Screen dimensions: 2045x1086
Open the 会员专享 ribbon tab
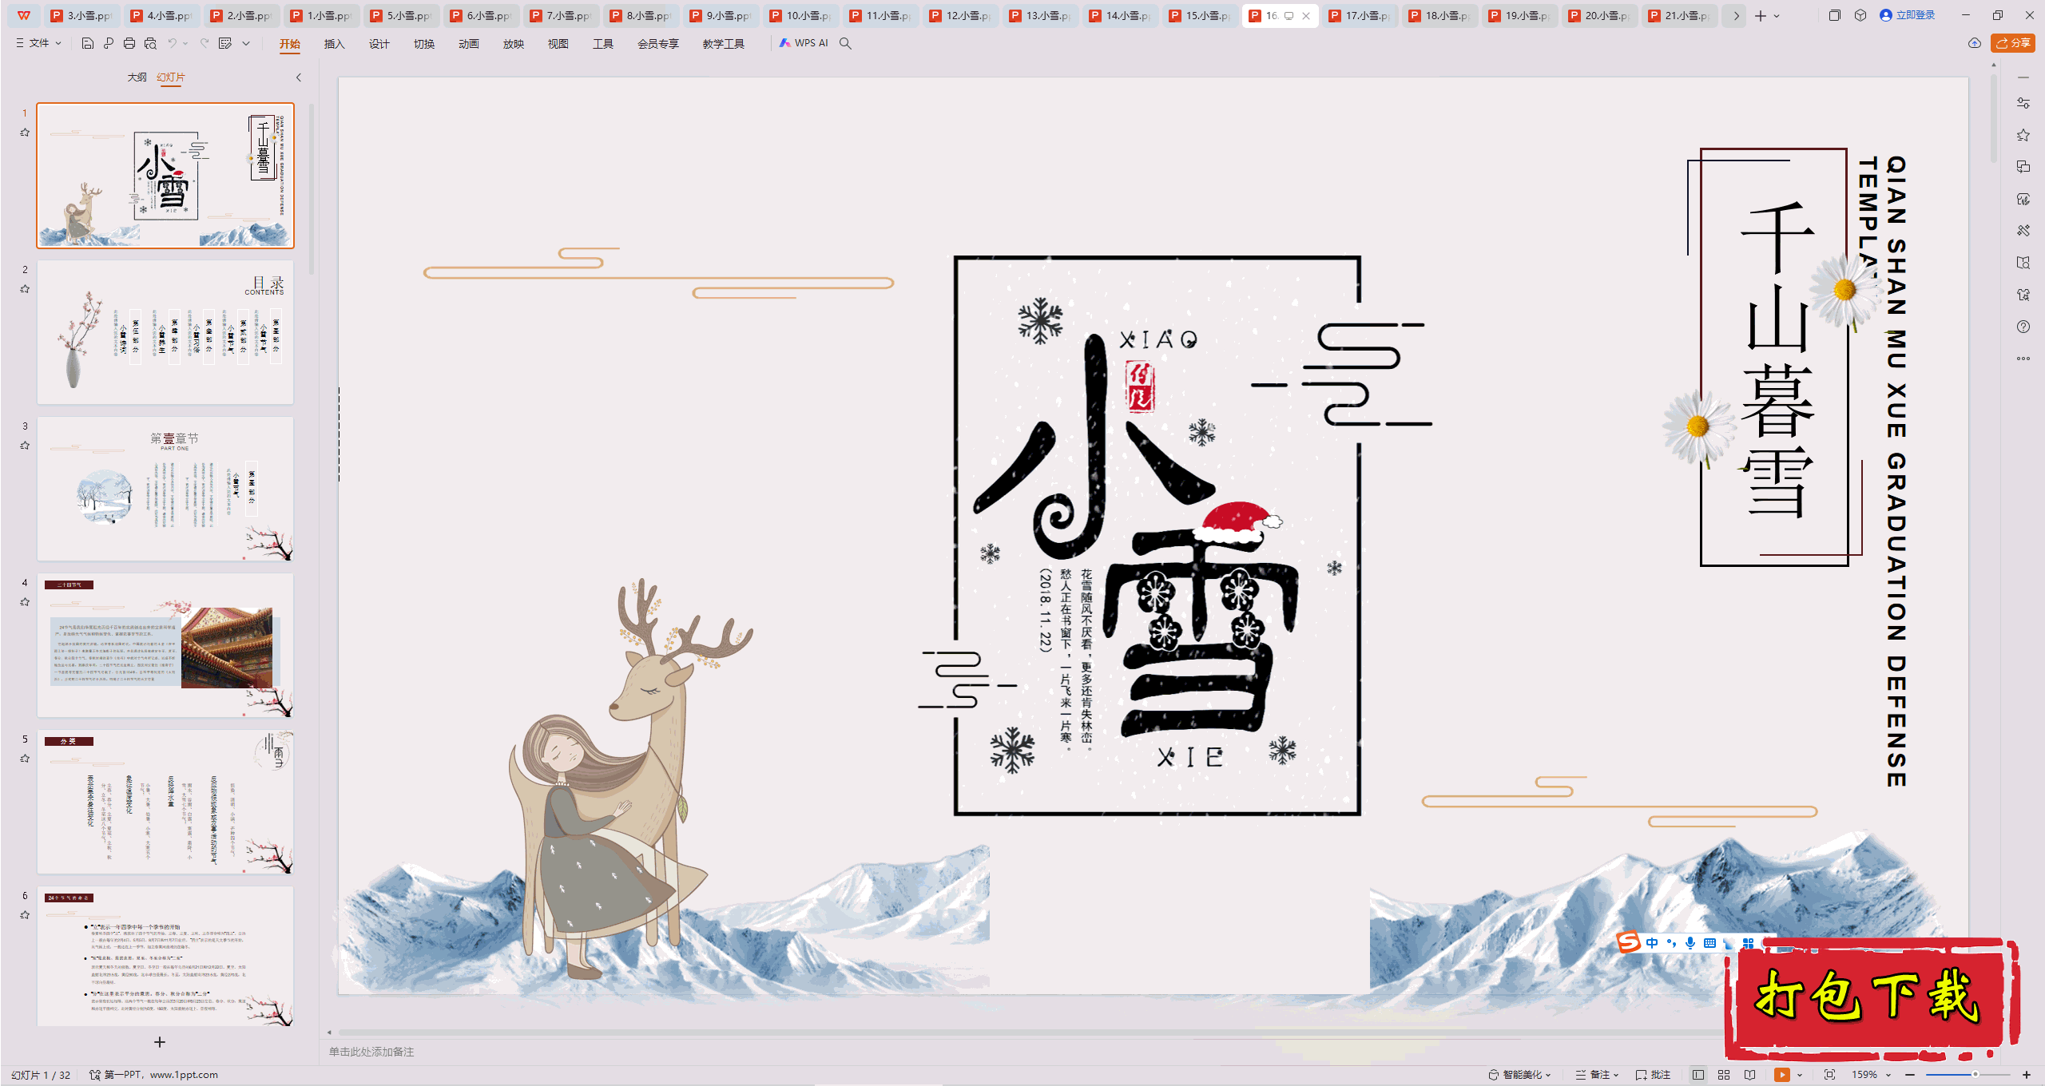coord(658,44)
